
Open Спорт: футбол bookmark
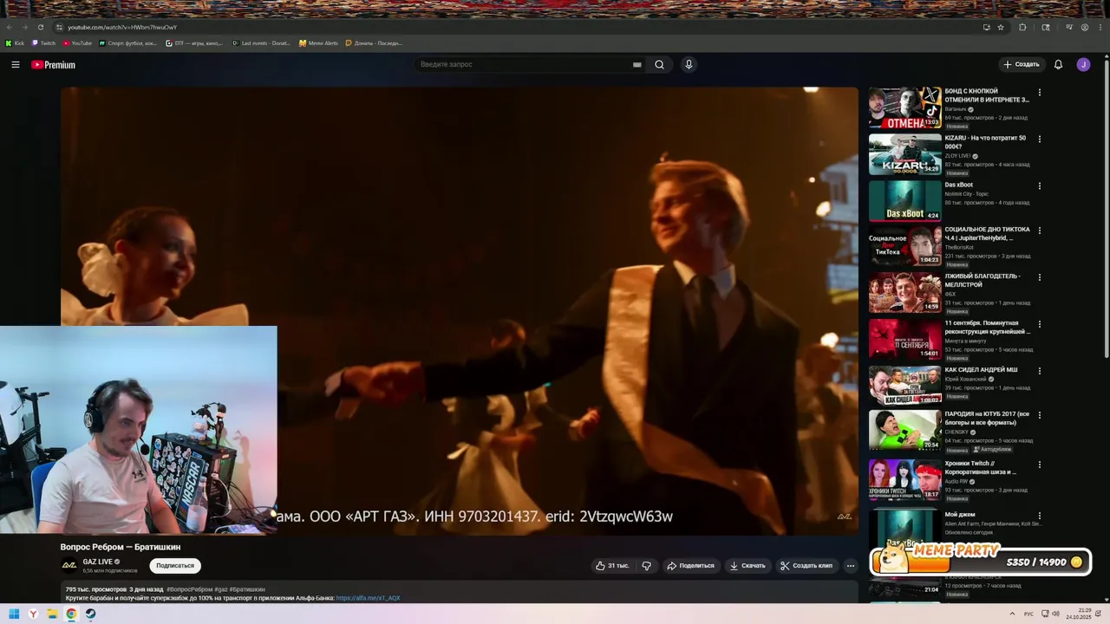point(128,42)
